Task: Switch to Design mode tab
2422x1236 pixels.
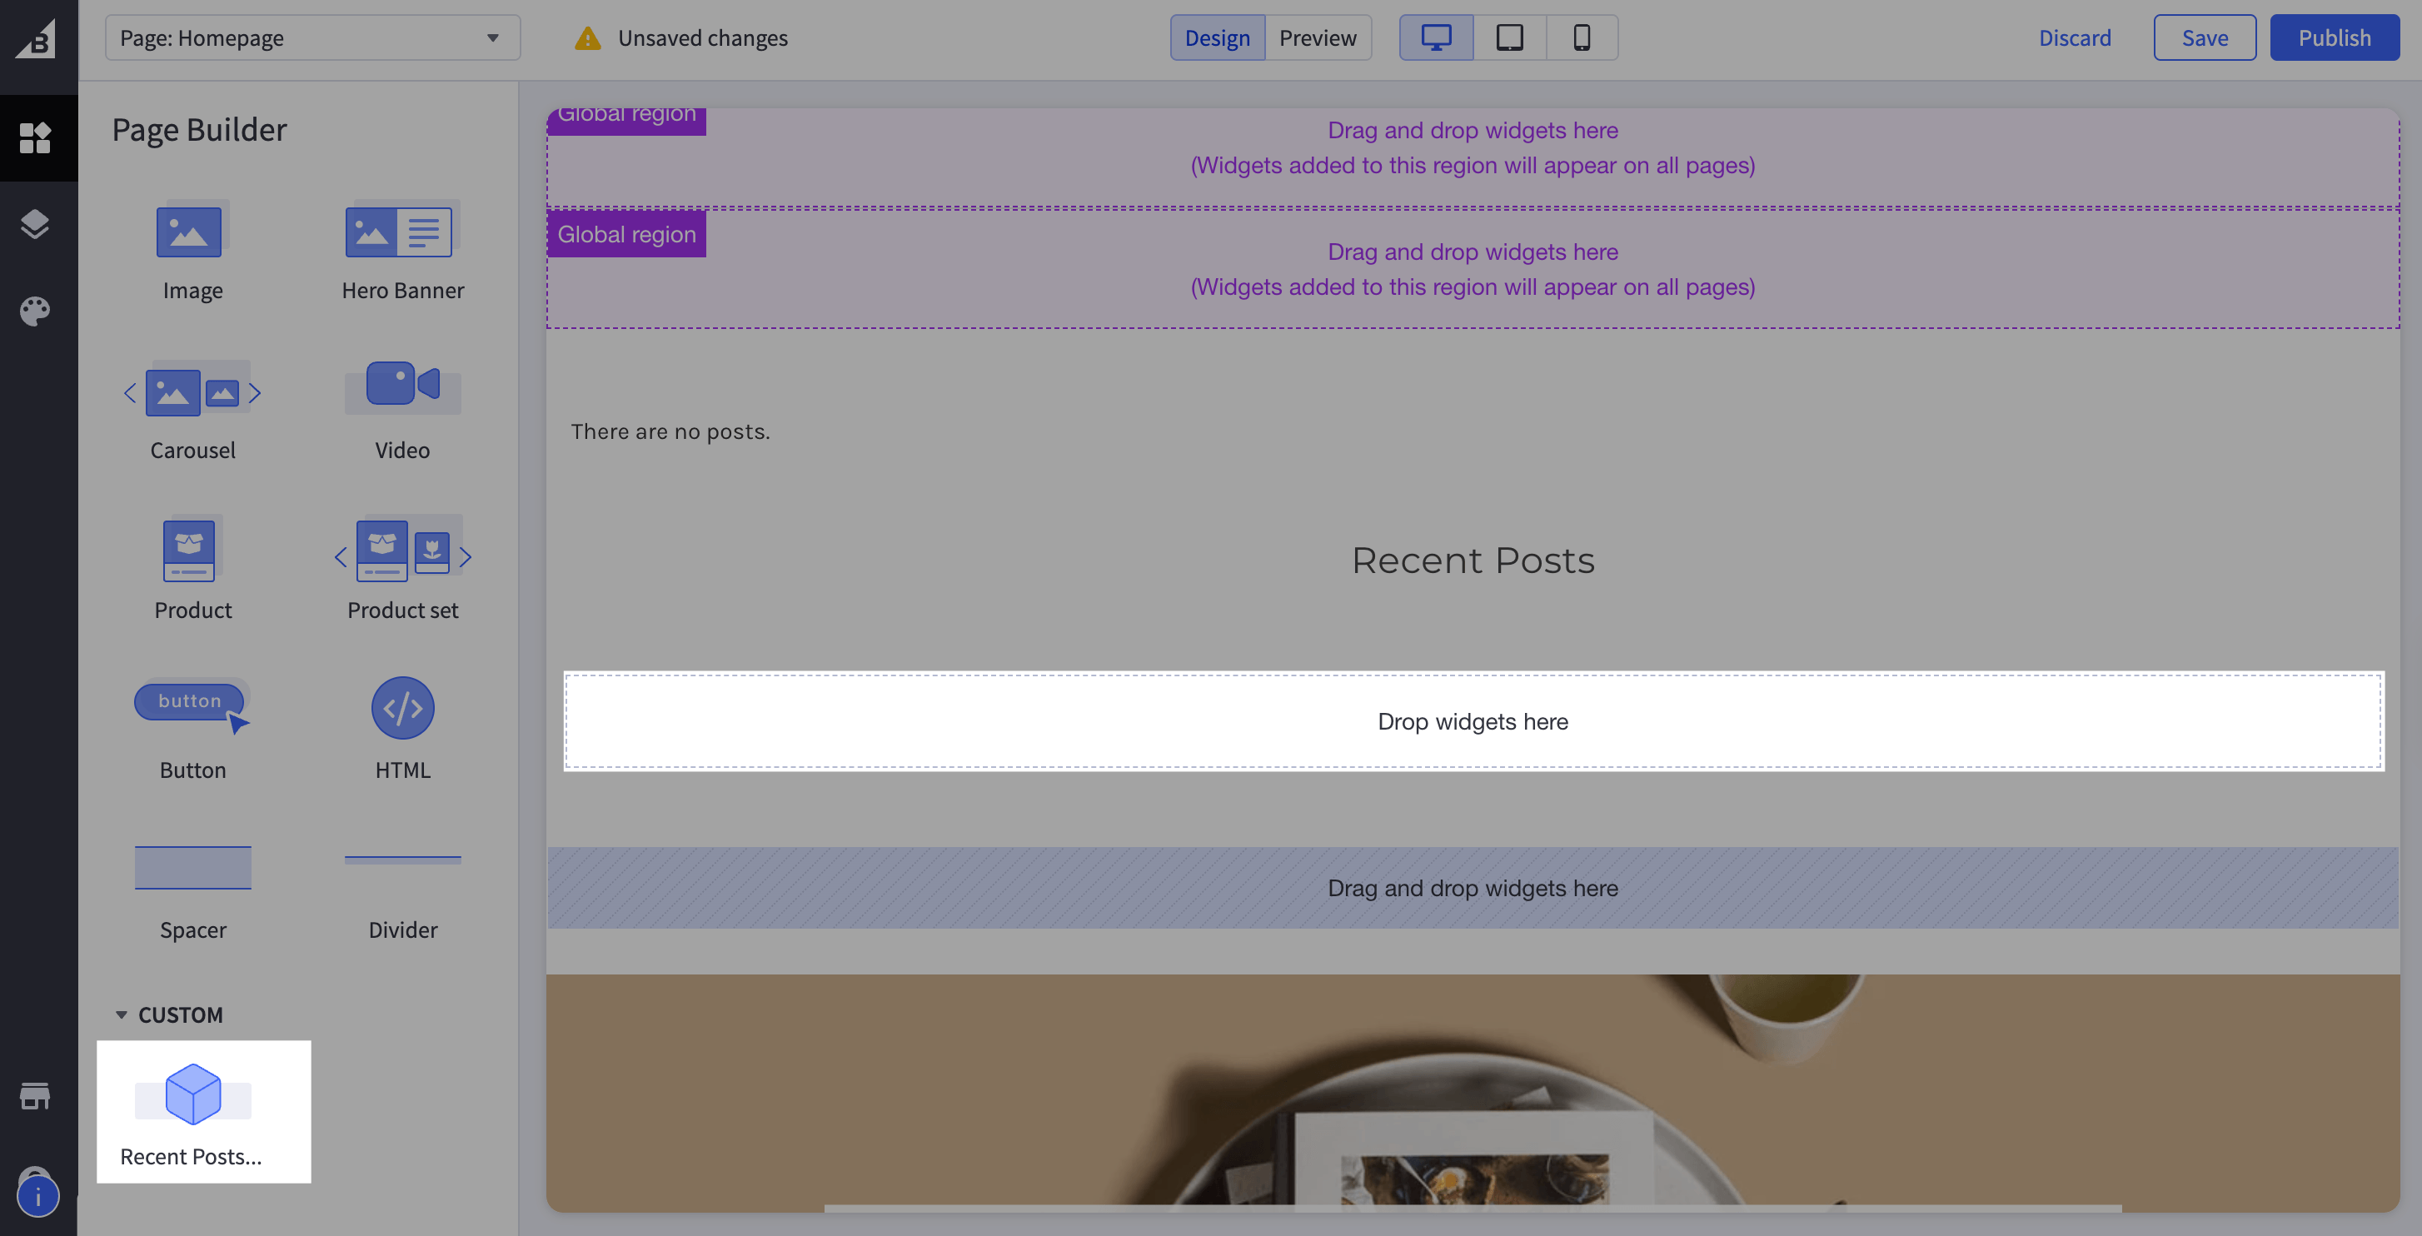Action: click(1217, 37)
